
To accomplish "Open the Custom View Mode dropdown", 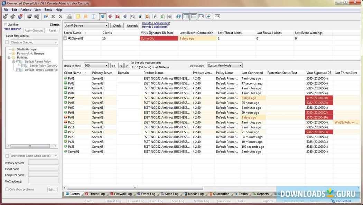I will 240,65.
